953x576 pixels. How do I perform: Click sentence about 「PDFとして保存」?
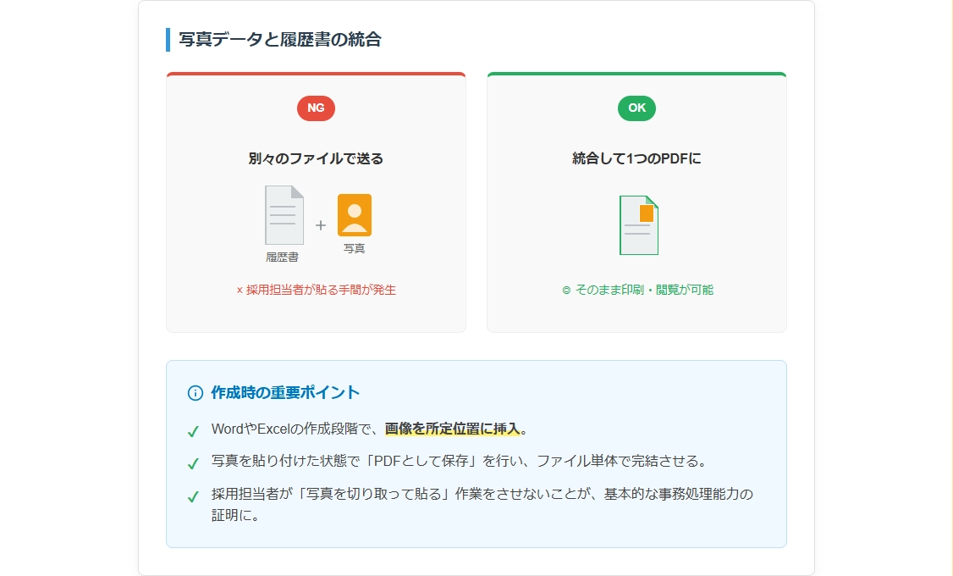[460, 461]
